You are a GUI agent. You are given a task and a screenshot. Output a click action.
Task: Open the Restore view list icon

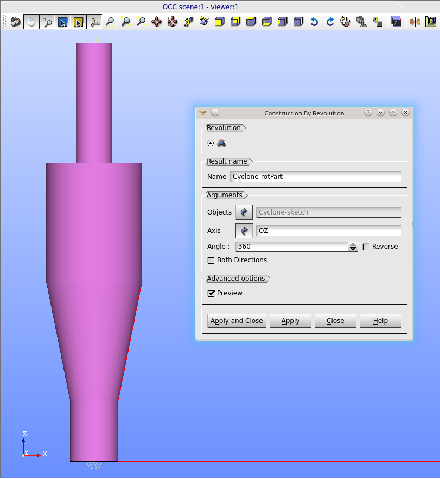coord(377,22)
